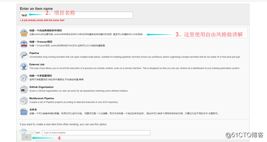267x142 pixels.
Task: Click the 'A job already exists' error message
Action: (x=42, y=20)
